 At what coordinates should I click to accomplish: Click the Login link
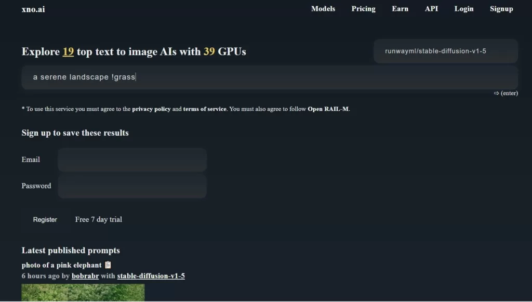coord(463,9)
